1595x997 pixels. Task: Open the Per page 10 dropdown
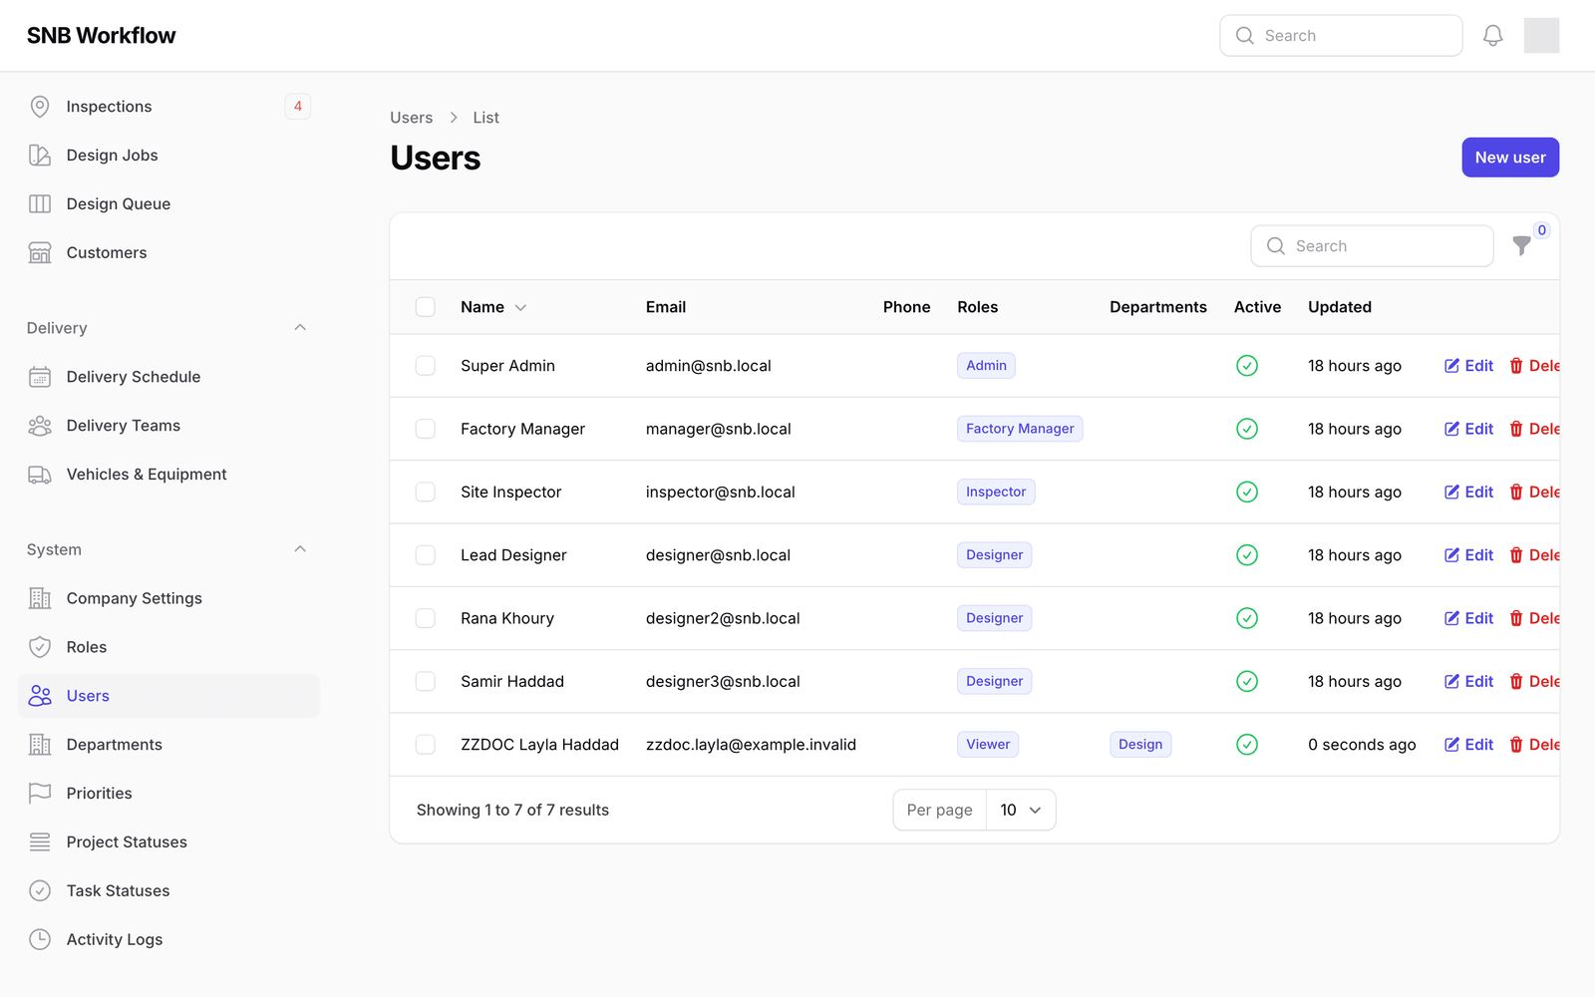[x=1021, y=811]
